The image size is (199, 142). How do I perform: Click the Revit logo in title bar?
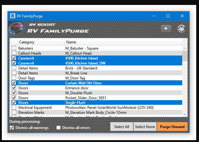[13, 16]
